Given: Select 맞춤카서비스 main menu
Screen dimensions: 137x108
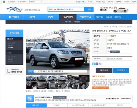Looking at the screenshot, I should [85, 17].
